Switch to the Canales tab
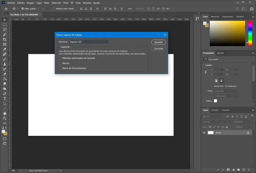This screenshot has width=256, height=173. (x=215, y=110)
